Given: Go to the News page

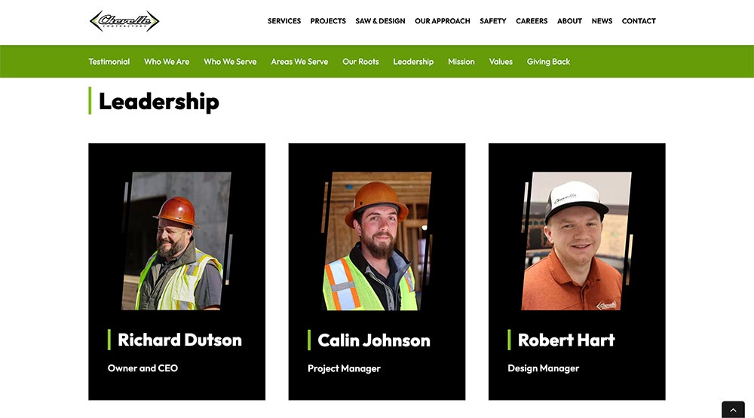Looking at the screenshot, I should (602, 21).
